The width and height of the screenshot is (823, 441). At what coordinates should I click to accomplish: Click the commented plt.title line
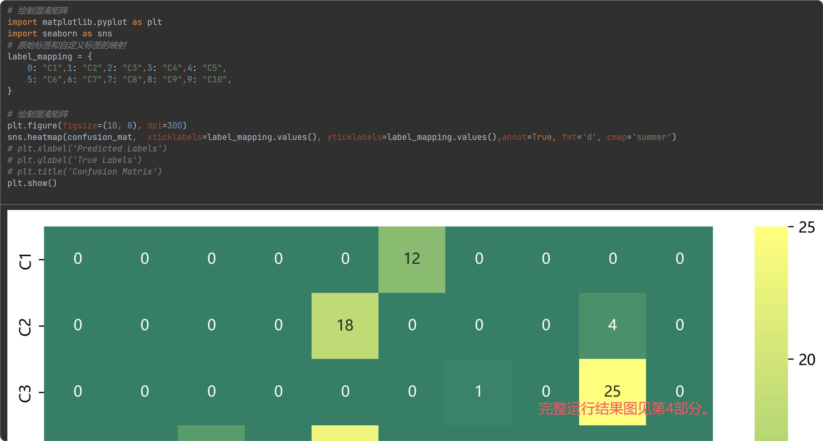point(85,172)
